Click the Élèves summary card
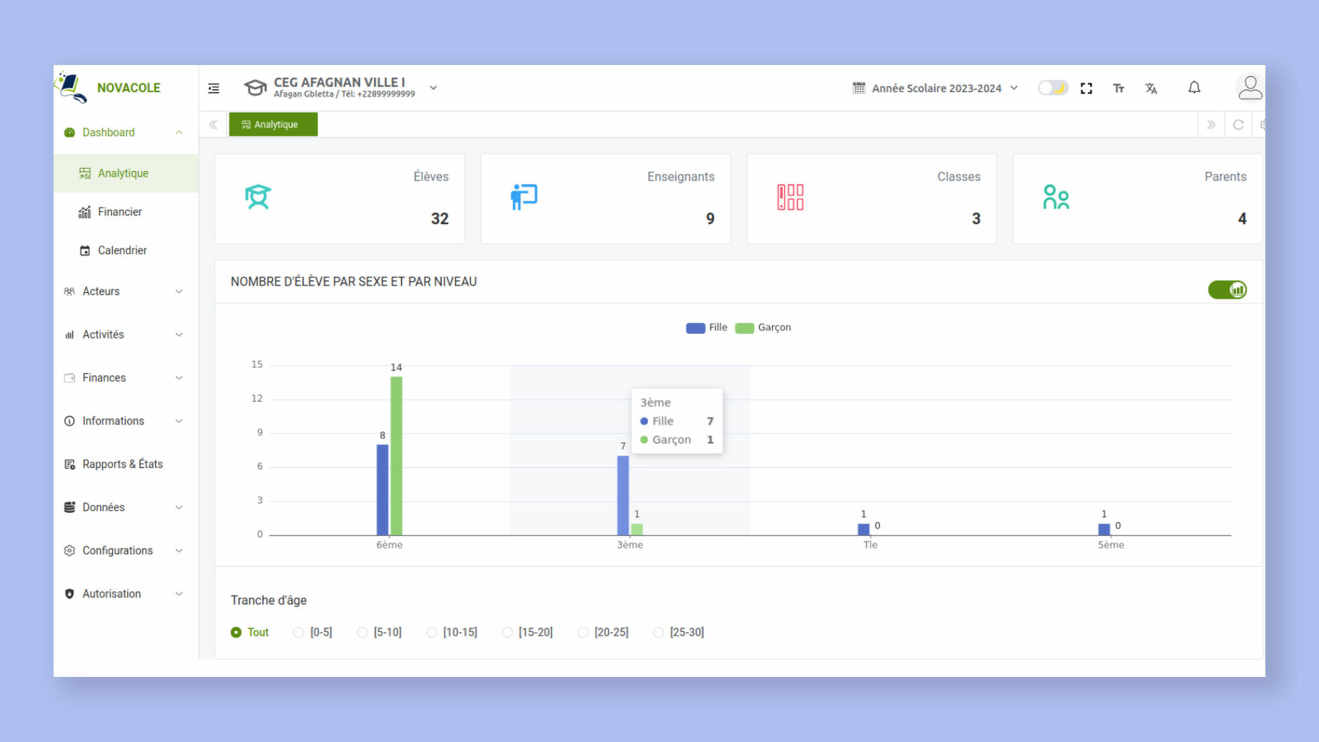 coord(339,198)
